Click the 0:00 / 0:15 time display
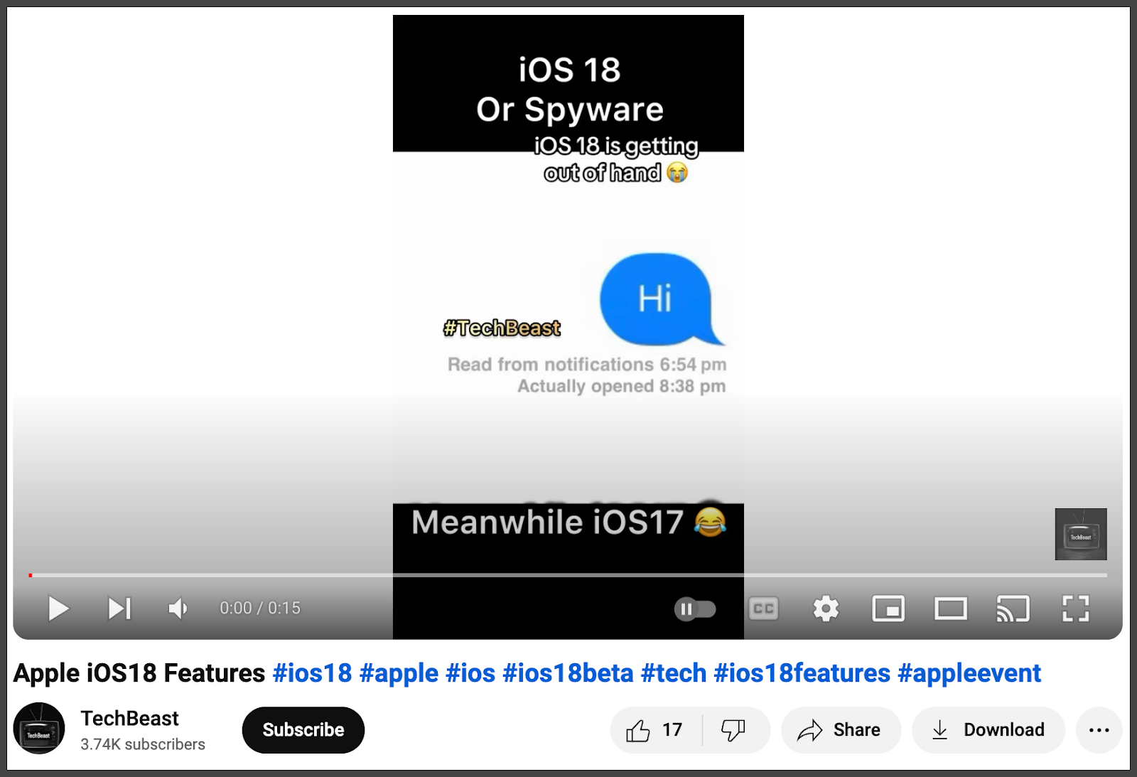1137x777 pixels. click(x=260, y=609)
